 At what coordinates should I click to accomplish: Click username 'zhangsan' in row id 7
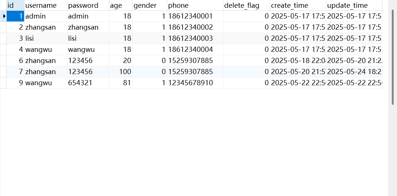pyautogui.click(x=46, y=72)
